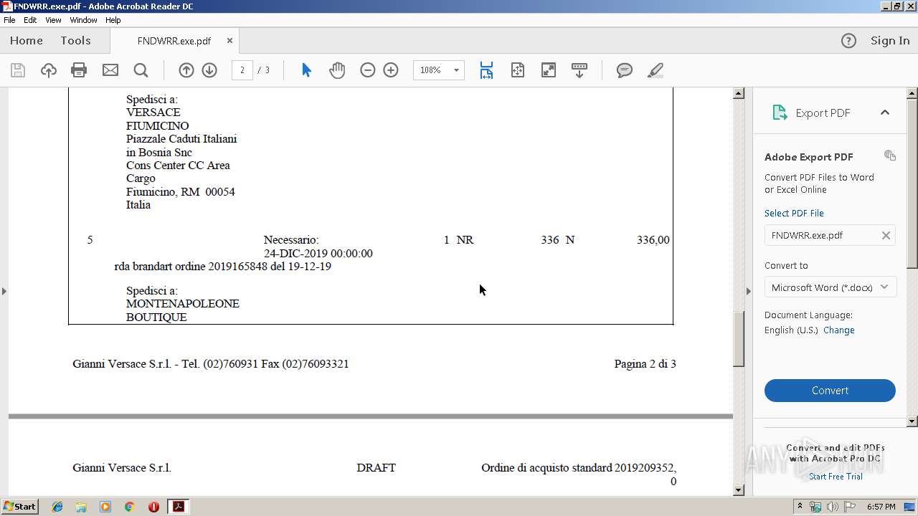The height and width of the screenshot is (516, 918).
Task: Activate the hand pan tool
Action: (337, 70)
